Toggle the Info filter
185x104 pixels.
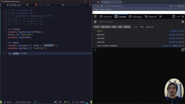[x=120, y=27]
